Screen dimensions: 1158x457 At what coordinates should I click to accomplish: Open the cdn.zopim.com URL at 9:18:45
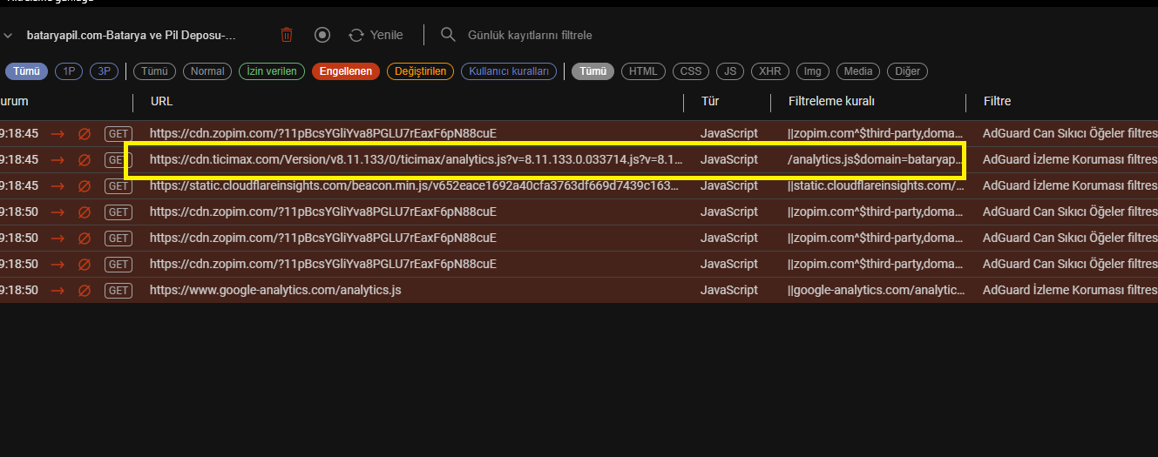coord(323,134)
